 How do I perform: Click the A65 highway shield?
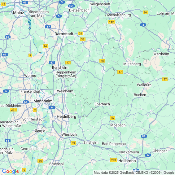(x=7, y=141)
